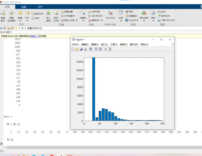Click 新建文件夹 (3) in the path bar
Screen dimensions: 202x156
(35, 28)
